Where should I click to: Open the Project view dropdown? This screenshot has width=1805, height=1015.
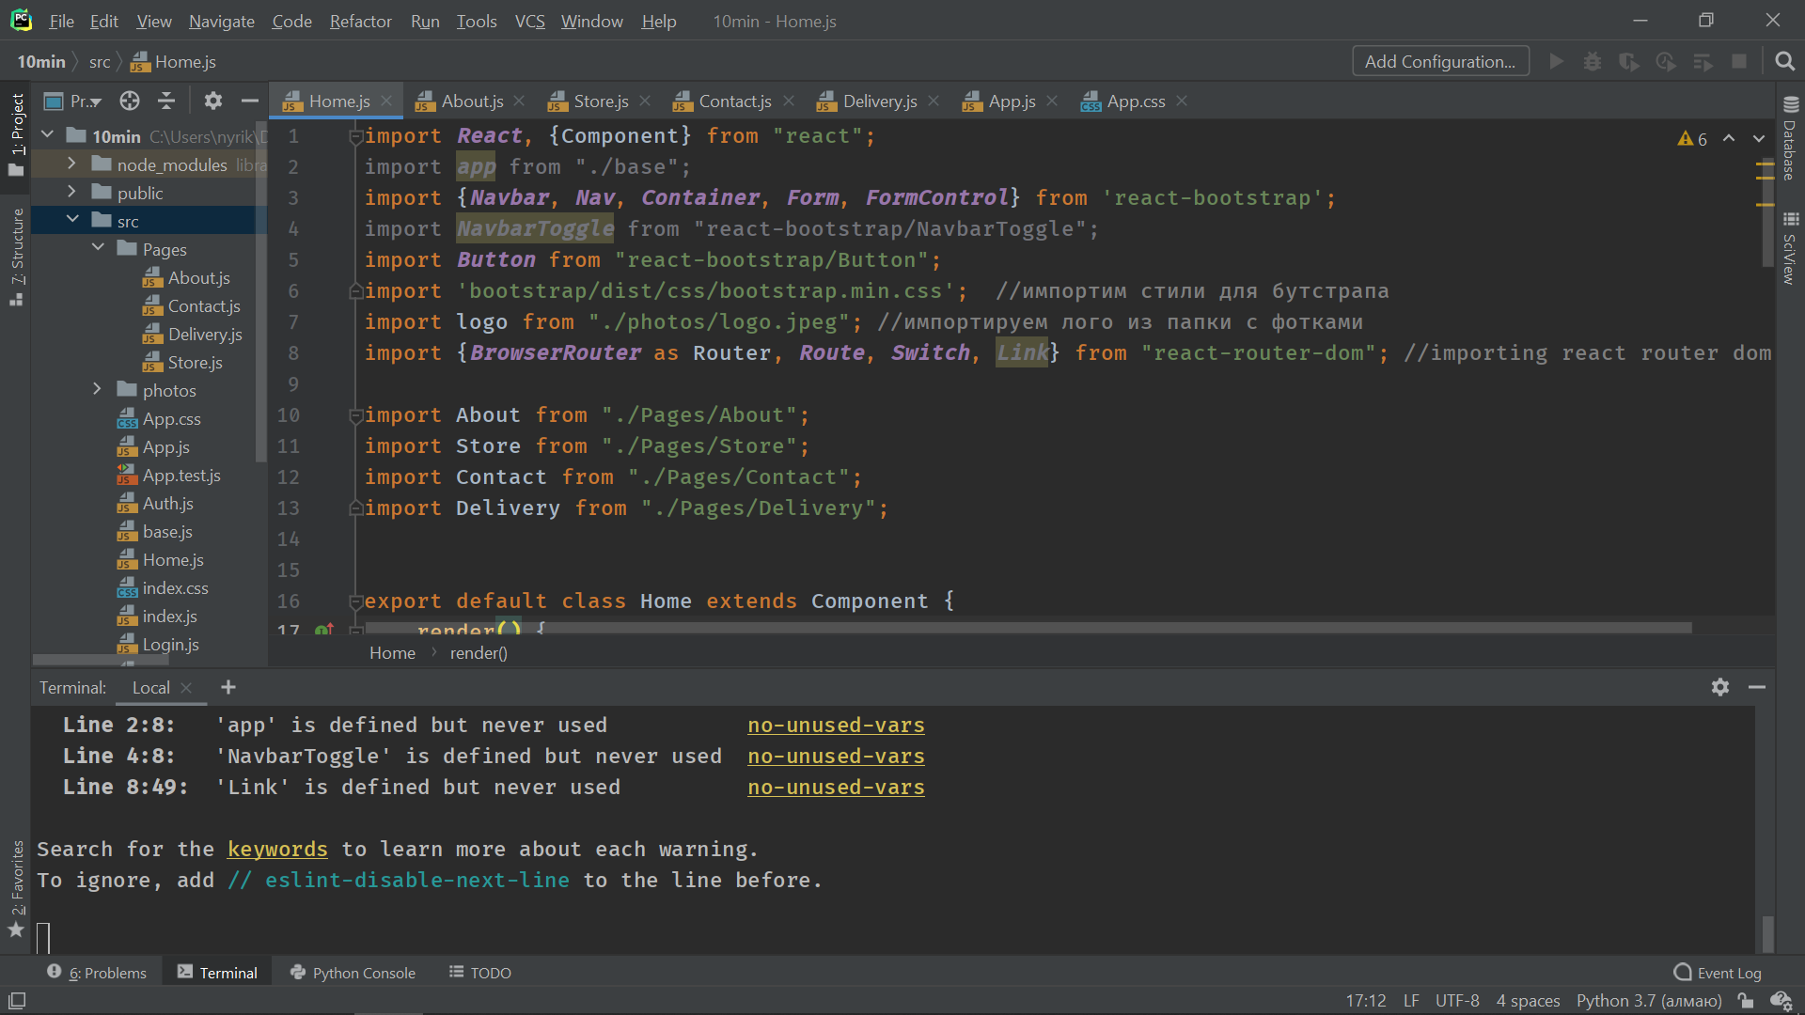[x=84, y=101]
